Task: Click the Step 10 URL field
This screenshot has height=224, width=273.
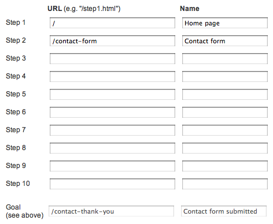Action: [x=112, y=184]
